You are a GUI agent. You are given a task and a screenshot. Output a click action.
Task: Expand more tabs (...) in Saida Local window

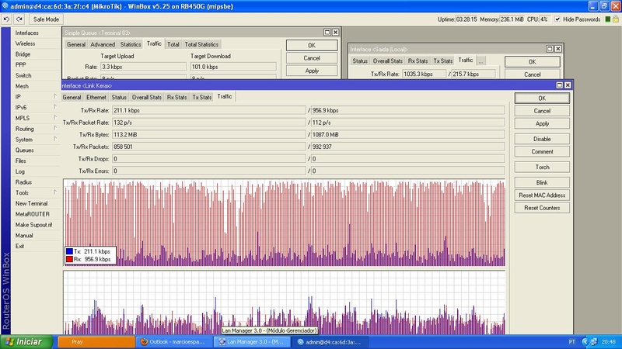tap(480, 61)
